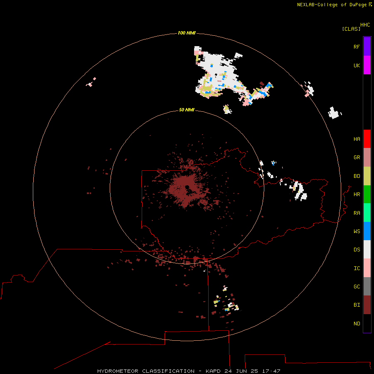Click the BI legend label
374x374 pixels.
pyautogui.click(x=357, y=305)
